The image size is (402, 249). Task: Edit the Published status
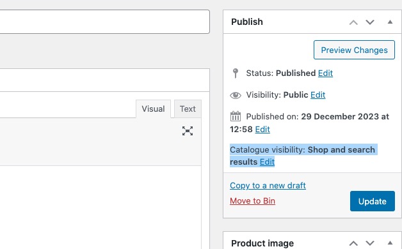[325, 73]
